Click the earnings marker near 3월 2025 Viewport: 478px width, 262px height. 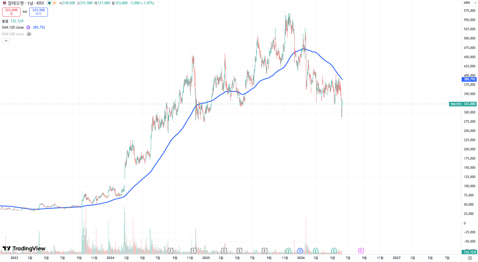click(224, 251)
